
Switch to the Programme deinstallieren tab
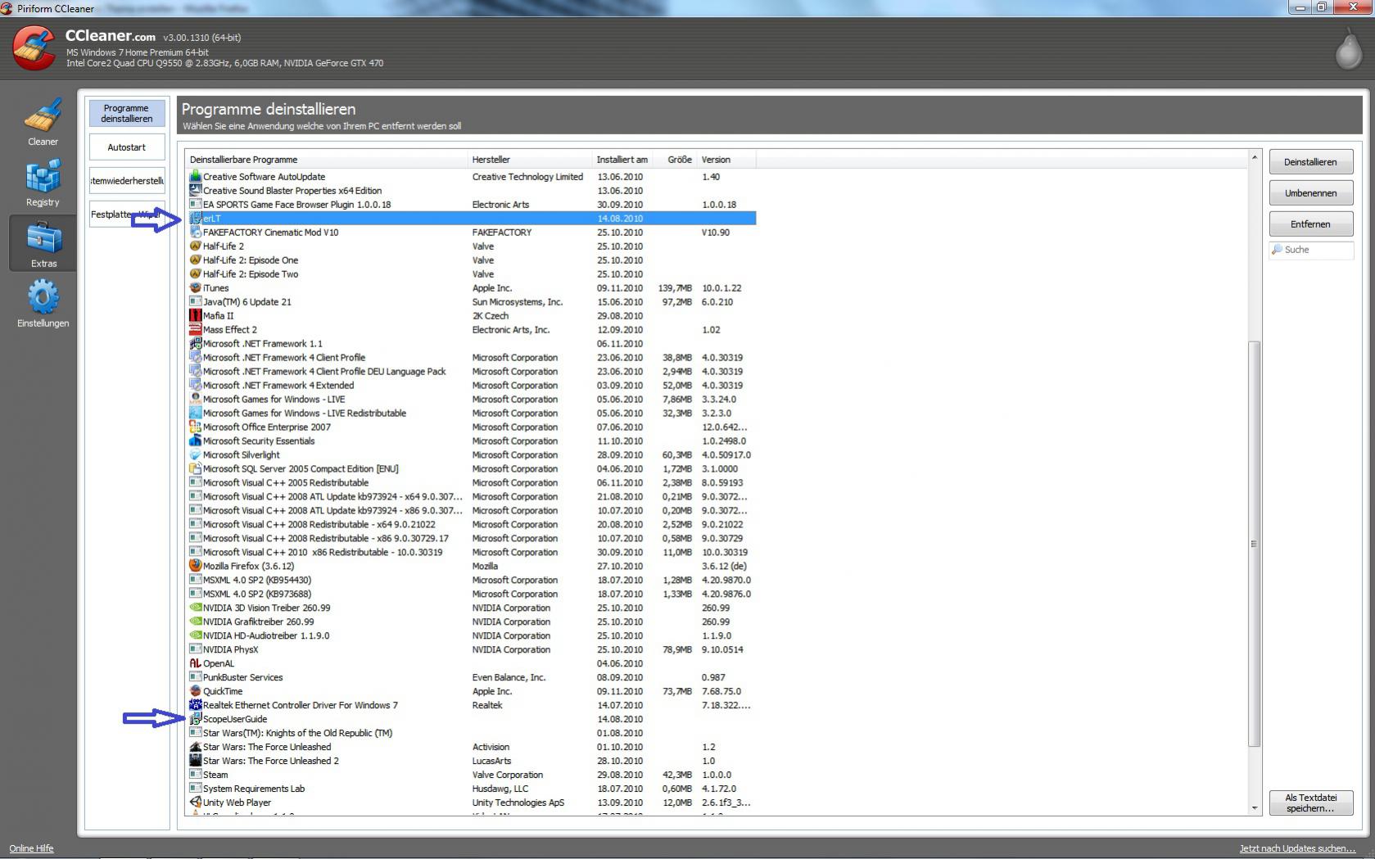(x=127, y=113)
